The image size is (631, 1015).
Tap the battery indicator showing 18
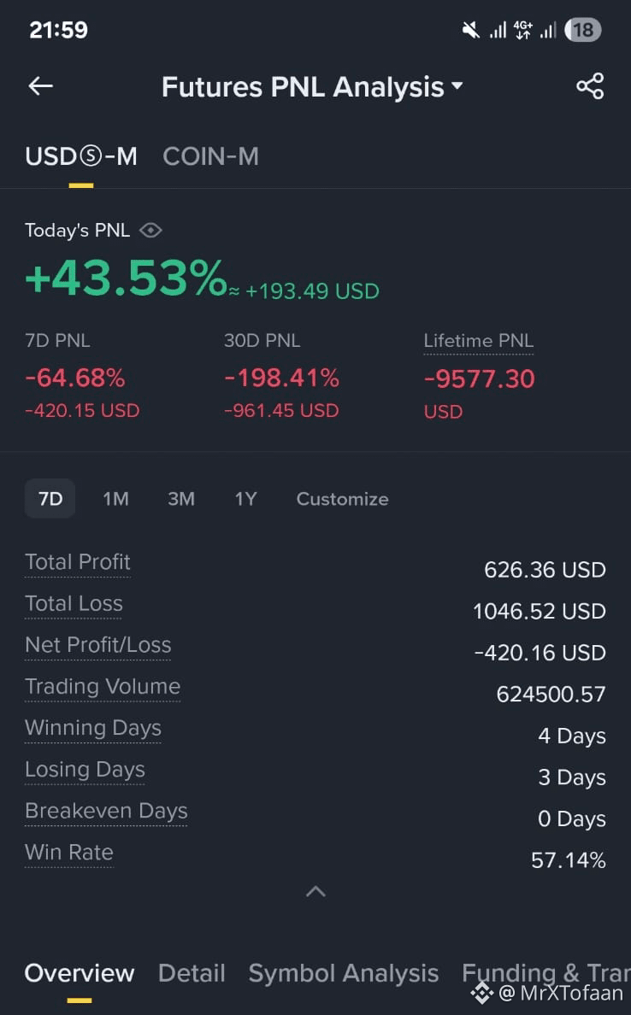coord(582,30)
